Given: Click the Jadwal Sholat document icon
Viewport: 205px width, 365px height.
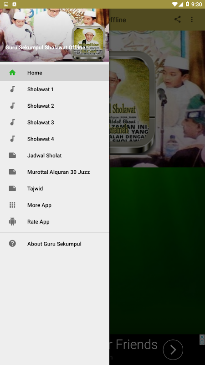Looking at the screenshot, I should [12, 155].
